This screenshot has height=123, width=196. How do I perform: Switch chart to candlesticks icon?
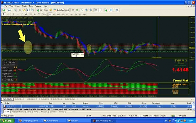(x=77, y=10)
